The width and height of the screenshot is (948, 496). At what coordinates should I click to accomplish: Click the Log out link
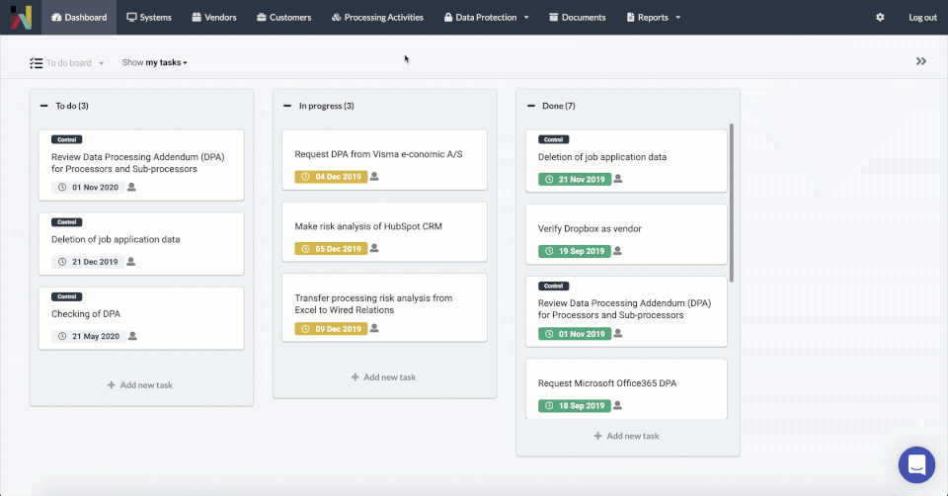[922, 18]
